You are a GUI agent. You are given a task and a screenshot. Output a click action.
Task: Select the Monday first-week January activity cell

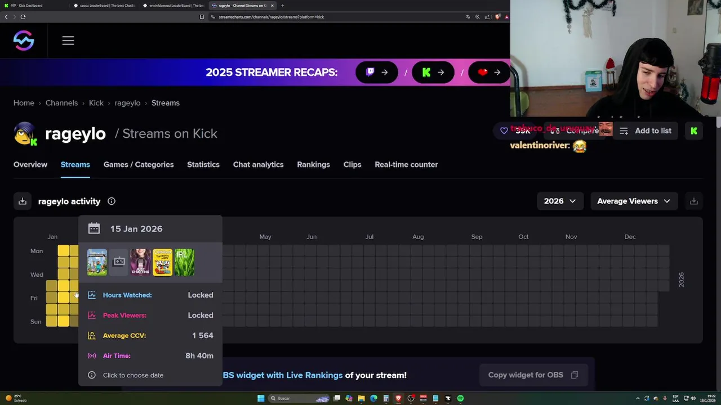point(63,251)
